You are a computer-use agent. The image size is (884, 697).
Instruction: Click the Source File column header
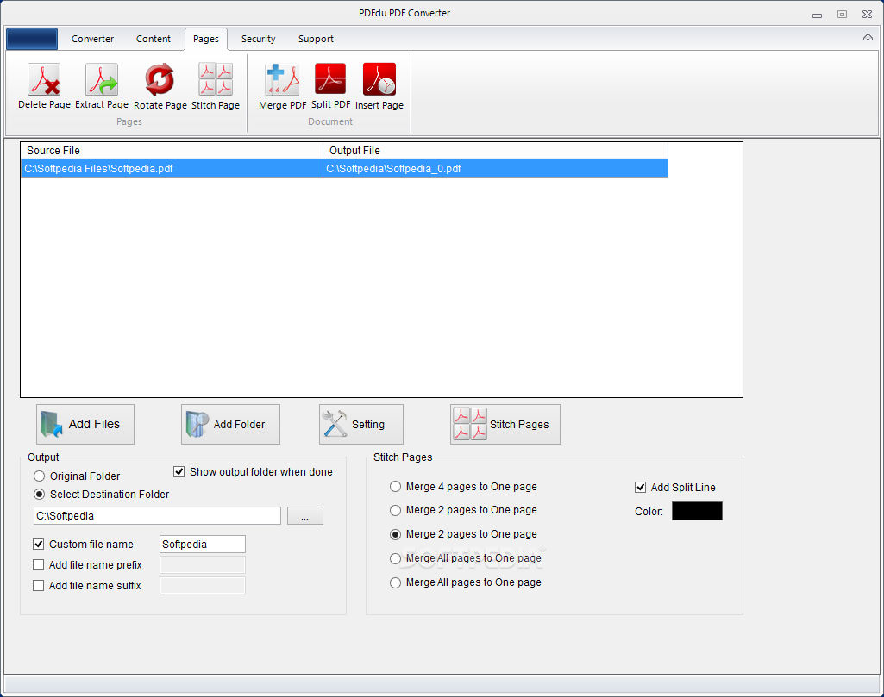172,150
